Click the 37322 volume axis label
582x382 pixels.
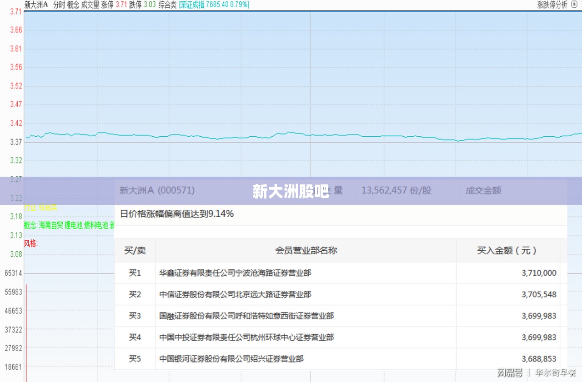click(x=13, y=329)
